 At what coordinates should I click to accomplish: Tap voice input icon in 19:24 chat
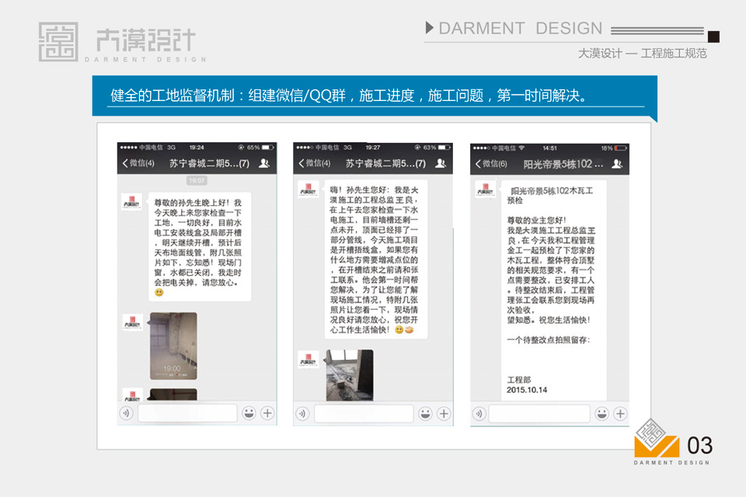click(x=126, y=413)
